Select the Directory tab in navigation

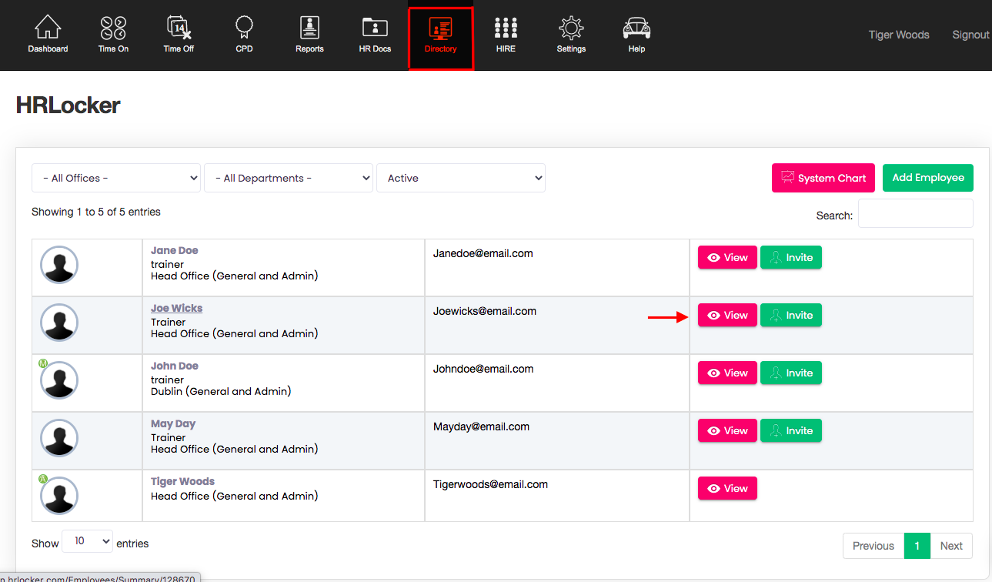[440, 37]
